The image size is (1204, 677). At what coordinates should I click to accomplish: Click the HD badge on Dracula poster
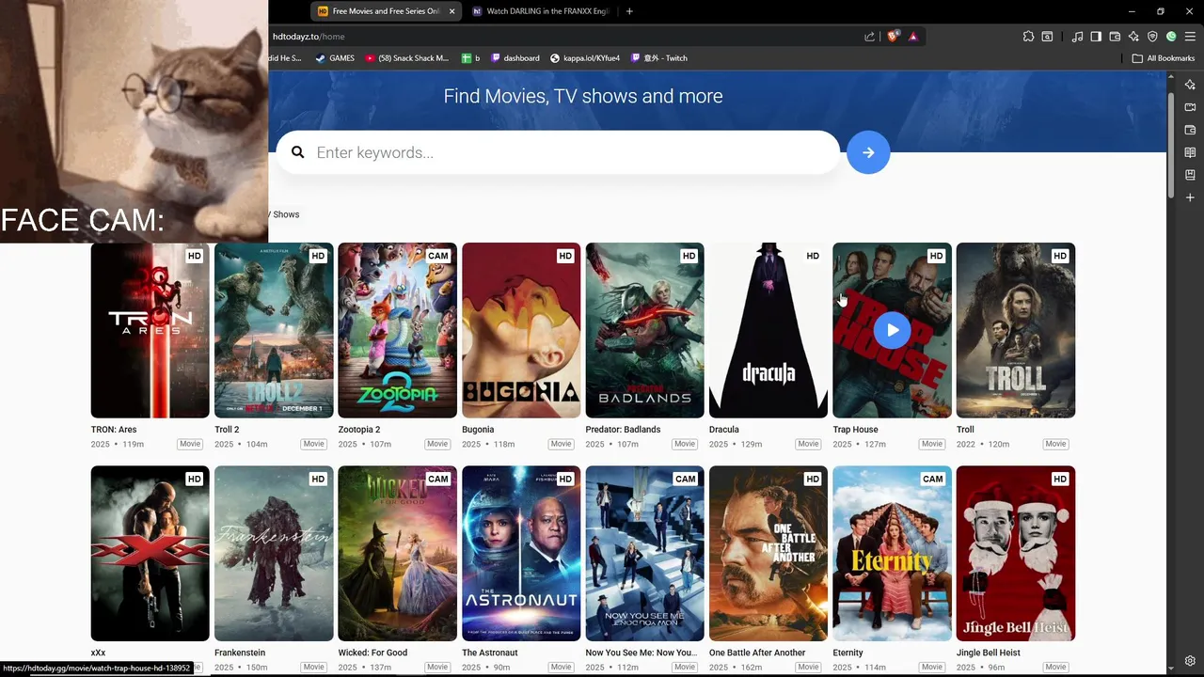coord(813,256)
